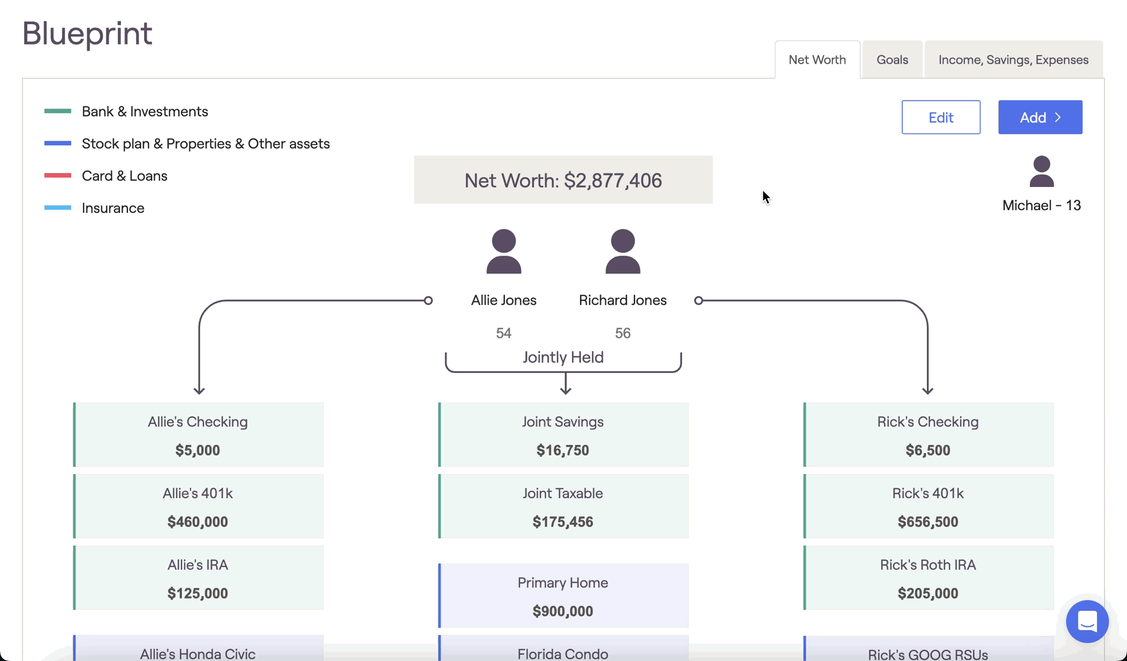Image resolution: width=1127 pixels, height=661 pixels.
Task: Click Richard's age 56
Action: coord(623,333)
